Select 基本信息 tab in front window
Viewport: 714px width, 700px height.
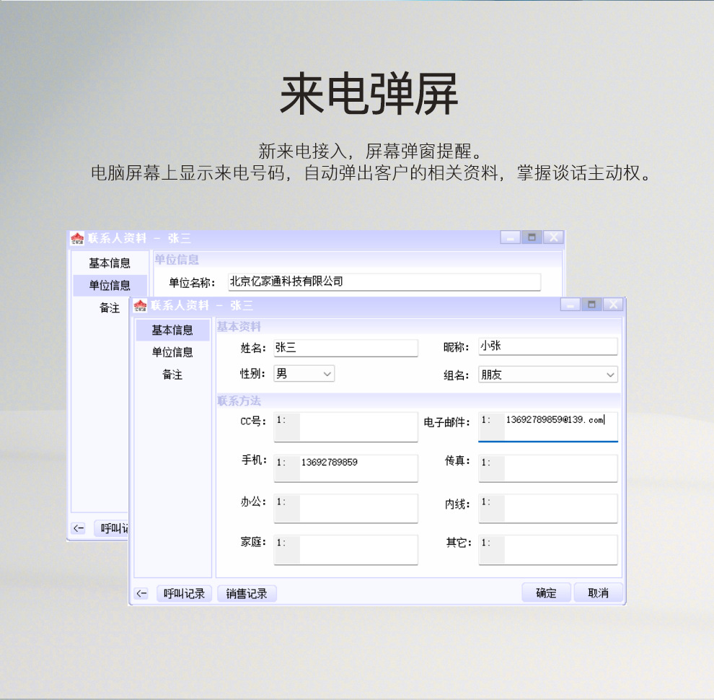(172, 330)
